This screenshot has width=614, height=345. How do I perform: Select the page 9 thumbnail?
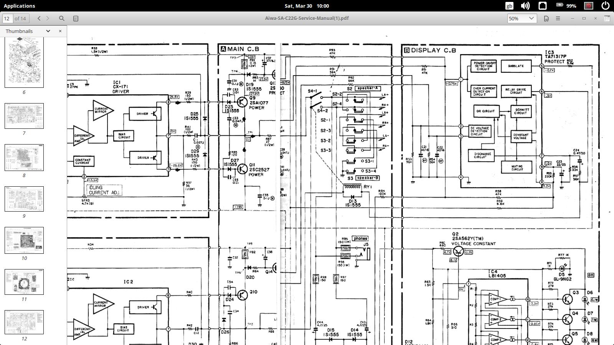(24, 199)
